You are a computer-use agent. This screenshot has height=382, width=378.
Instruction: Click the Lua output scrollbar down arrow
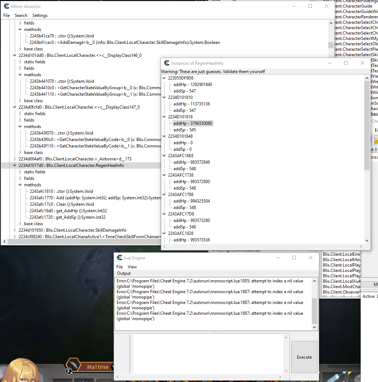pos(315,327)
